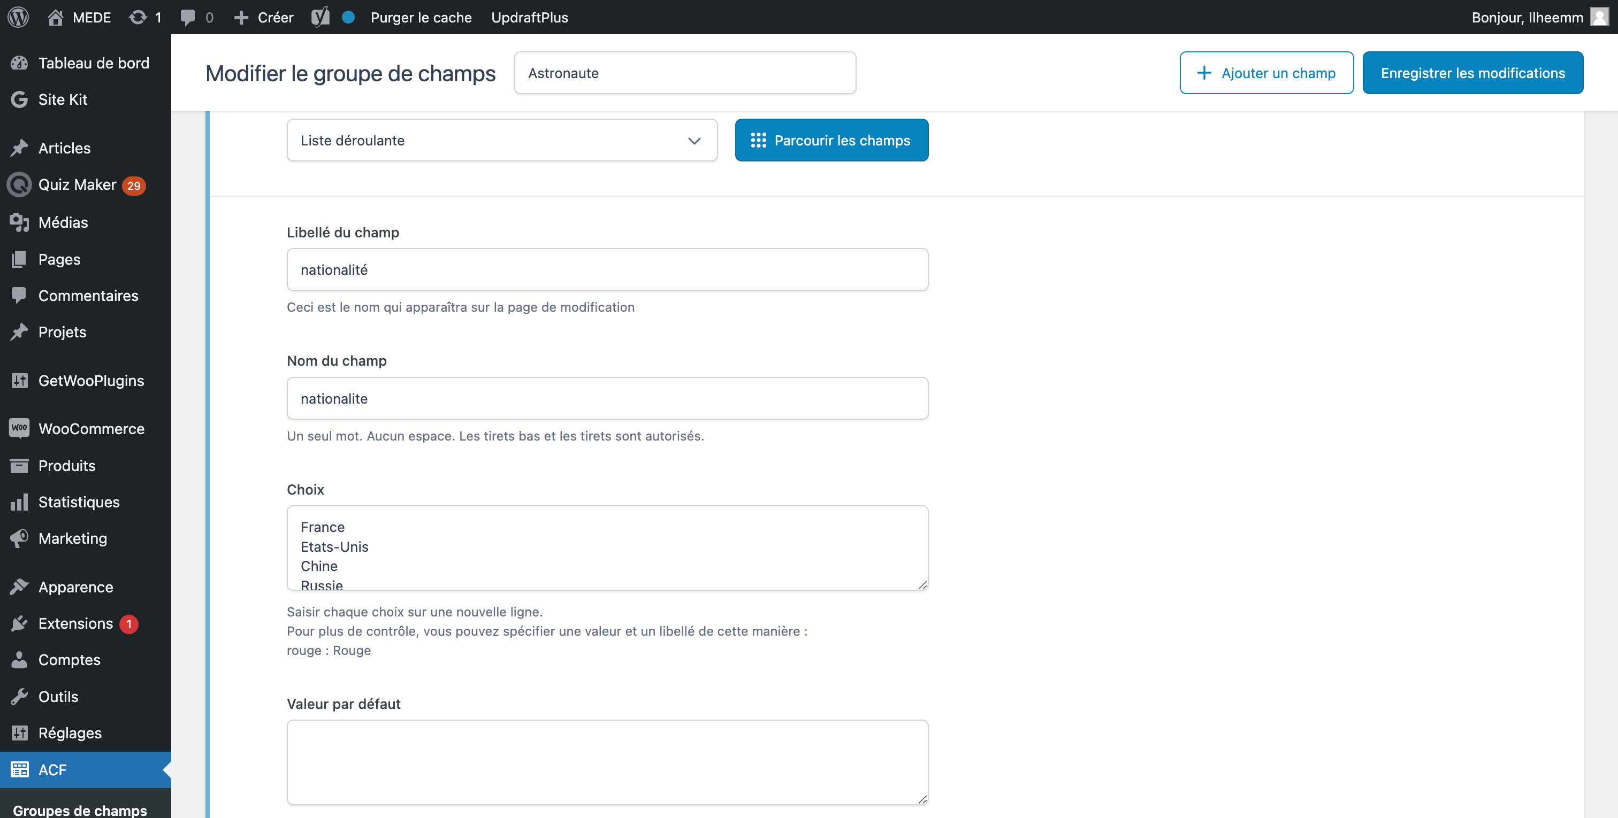Click the Médias icon in sidebar
The height and width of the screenshot is (818, 1618).
(x=19, y=222)
